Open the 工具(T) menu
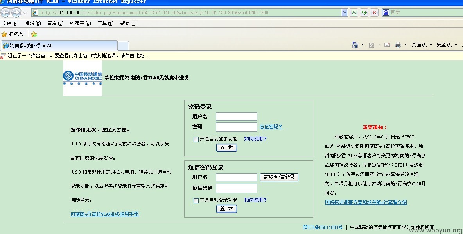Screen dimensions: 463x234 [106, 23]
